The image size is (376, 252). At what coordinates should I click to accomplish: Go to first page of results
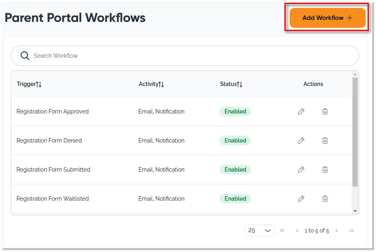coord(282,231)
